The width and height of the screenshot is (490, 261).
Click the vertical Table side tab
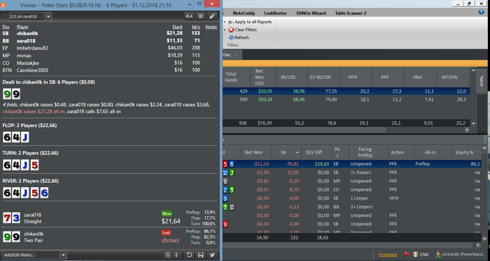482,81
